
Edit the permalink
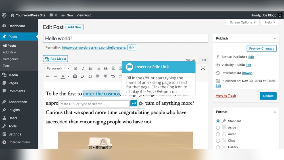(x=132, y=47)
